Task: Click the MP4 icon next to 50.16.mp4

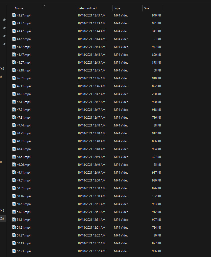Action: coord(14,196)
